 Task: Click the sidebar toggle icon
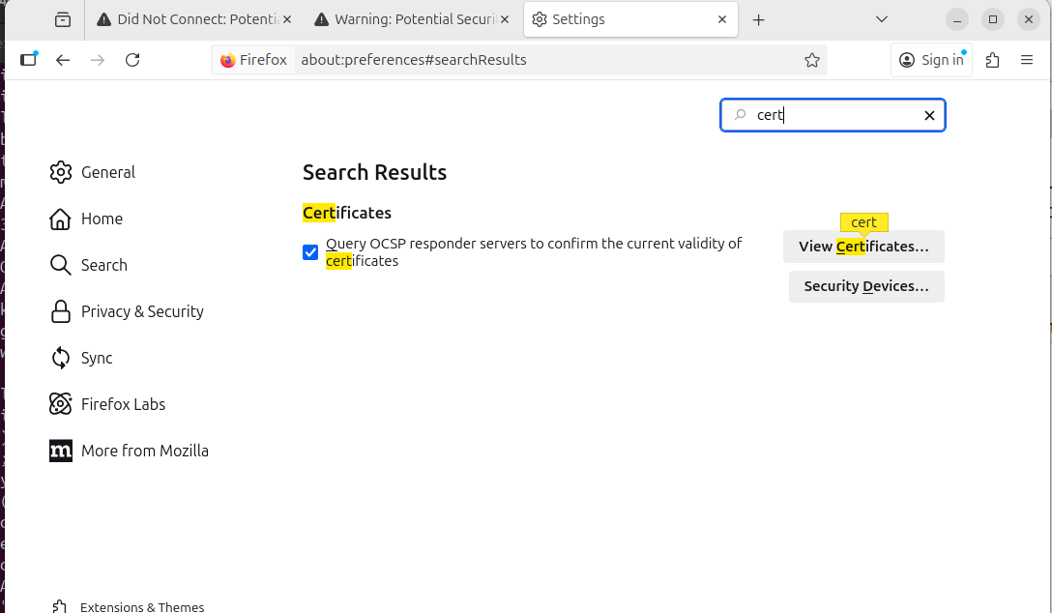(28, 60)
